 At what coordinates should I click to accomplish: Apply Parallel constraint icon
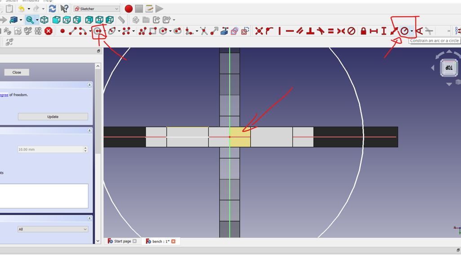tap(300, 31)
